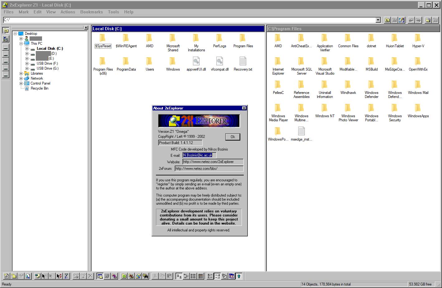442x288 pixels.
Task: Click the paste clipboard icon in bottom toolbar
Action: pyautogui.click(x=169, y=276)
